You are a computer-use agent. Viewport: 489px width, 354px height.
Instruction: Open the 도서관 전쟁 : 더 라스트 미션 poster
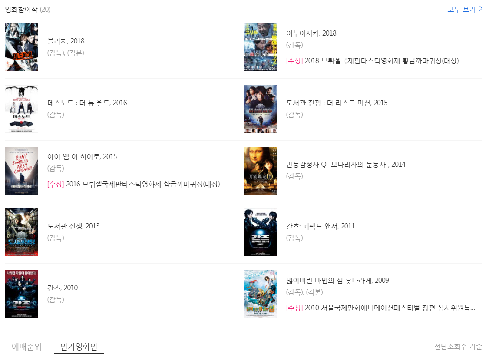(x=261, y=109)
